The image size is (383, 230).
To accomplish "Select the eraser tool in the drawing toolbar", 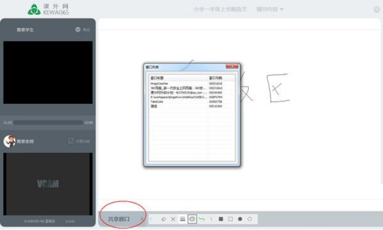I will [x=164, y=219].
